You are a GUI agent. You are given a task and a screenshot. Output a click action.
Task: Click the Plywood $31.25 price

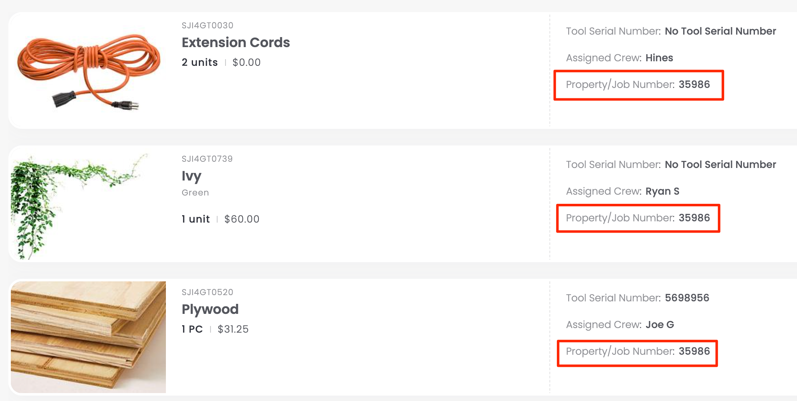233,329
